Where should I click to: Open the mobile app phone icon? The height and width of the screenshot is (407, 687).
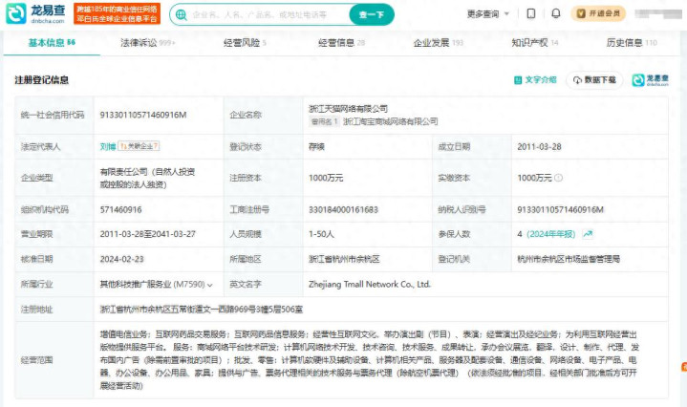(x=531, y=14)
